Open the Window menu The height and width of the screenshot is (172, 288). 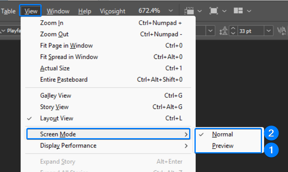click(x=58, y=11)
